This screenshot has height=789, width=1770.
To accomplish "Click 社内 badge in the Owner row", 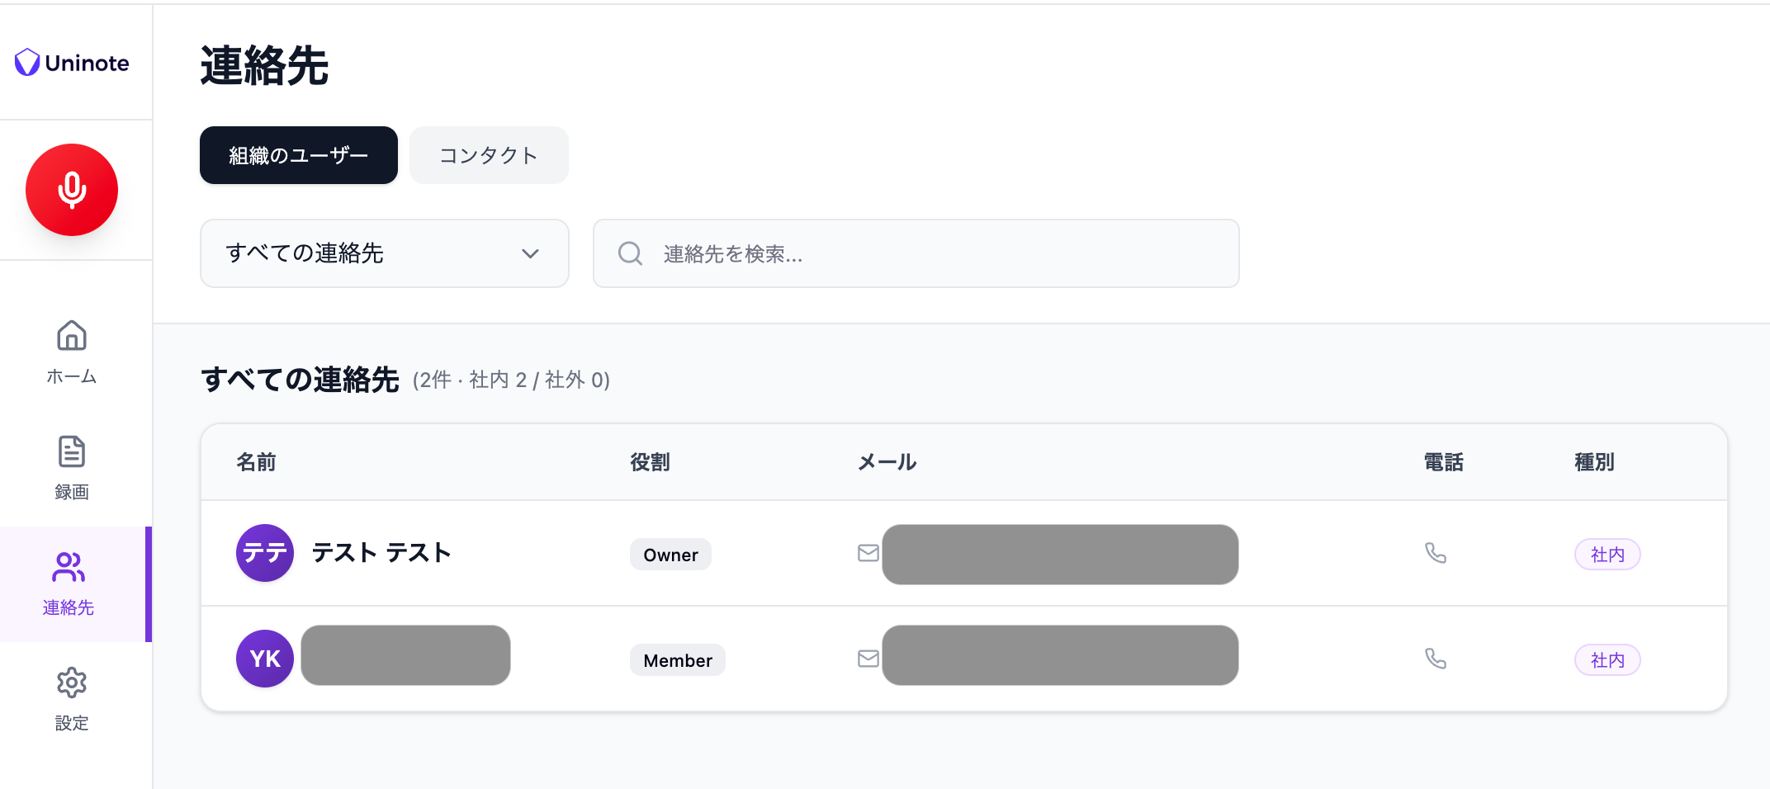I will tap(1607, 555).
